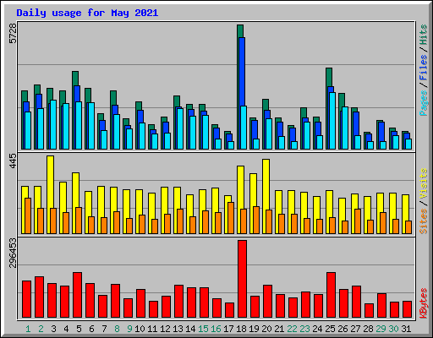Viewport: 433px width, 338px height.
Task: Click the cyan Pages bar for day 13
Action: (x=180, y=128)
